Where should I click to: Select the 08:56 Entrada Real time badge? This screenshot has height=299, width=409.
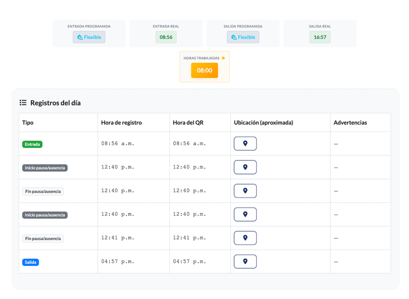(166, 37)
